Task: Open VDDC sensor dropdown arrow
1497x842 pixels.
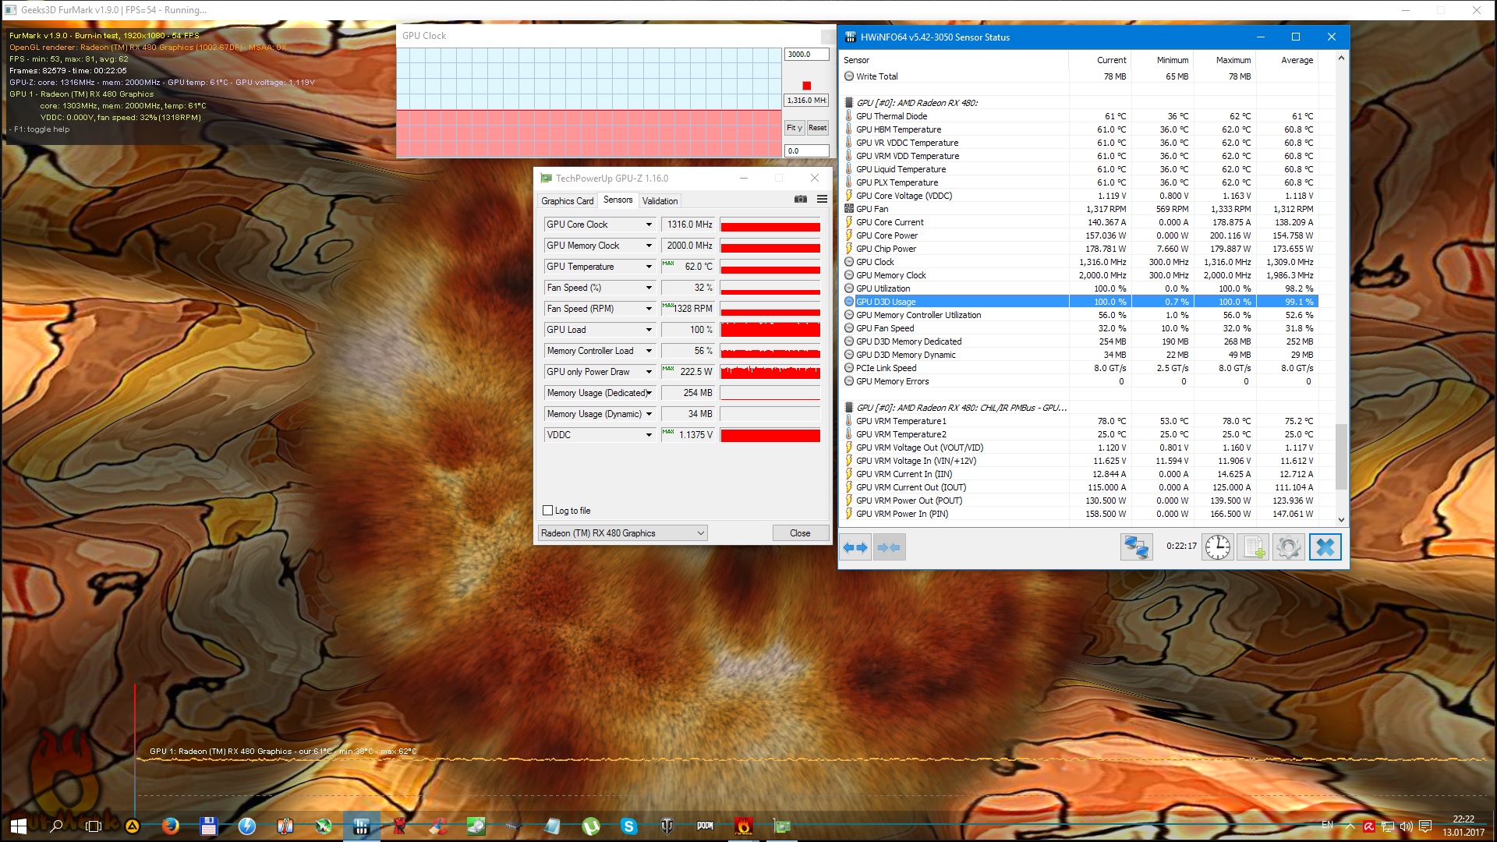Action: pyautogui.click(x=648, y=435)
